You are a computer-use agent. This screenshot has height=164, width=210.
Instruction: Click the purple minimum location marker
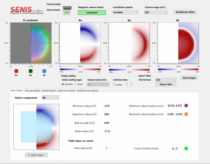point(186,105)
